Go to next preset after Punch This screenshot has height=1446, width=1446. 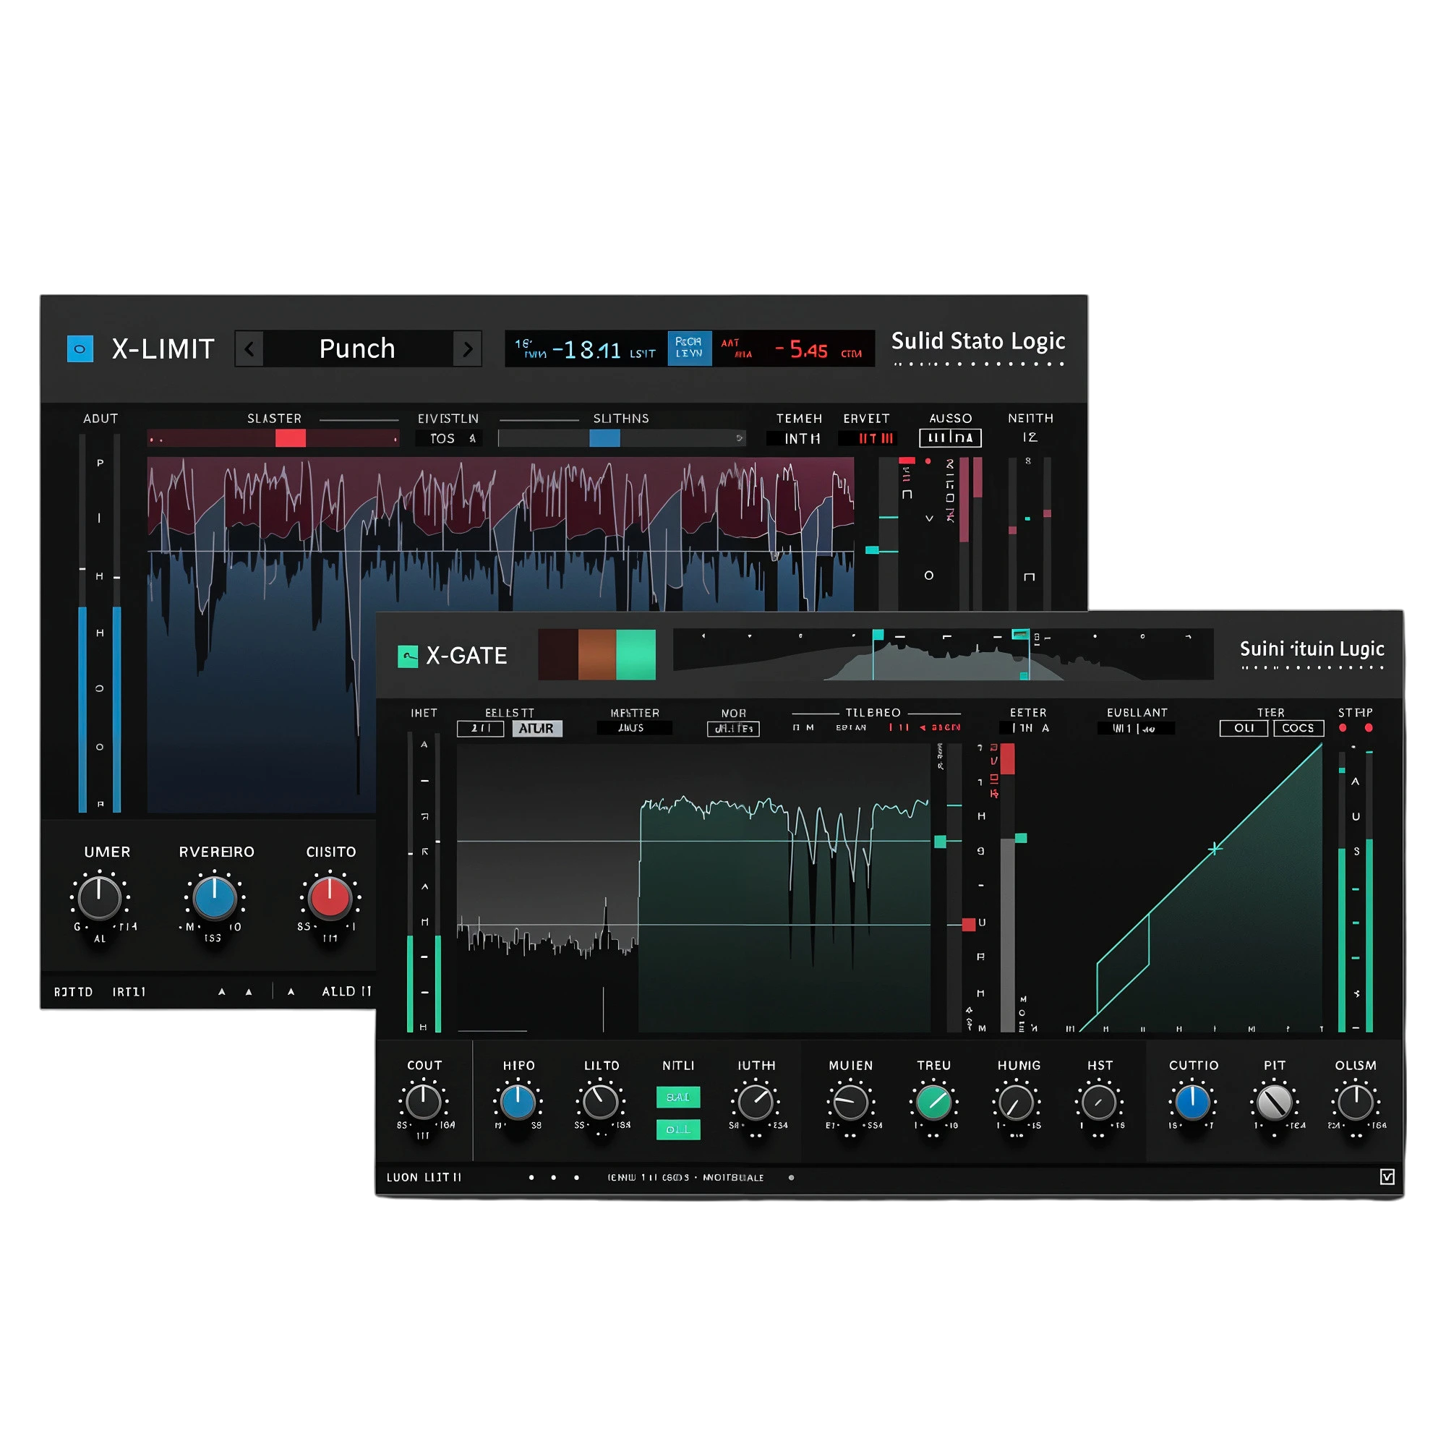468,348
